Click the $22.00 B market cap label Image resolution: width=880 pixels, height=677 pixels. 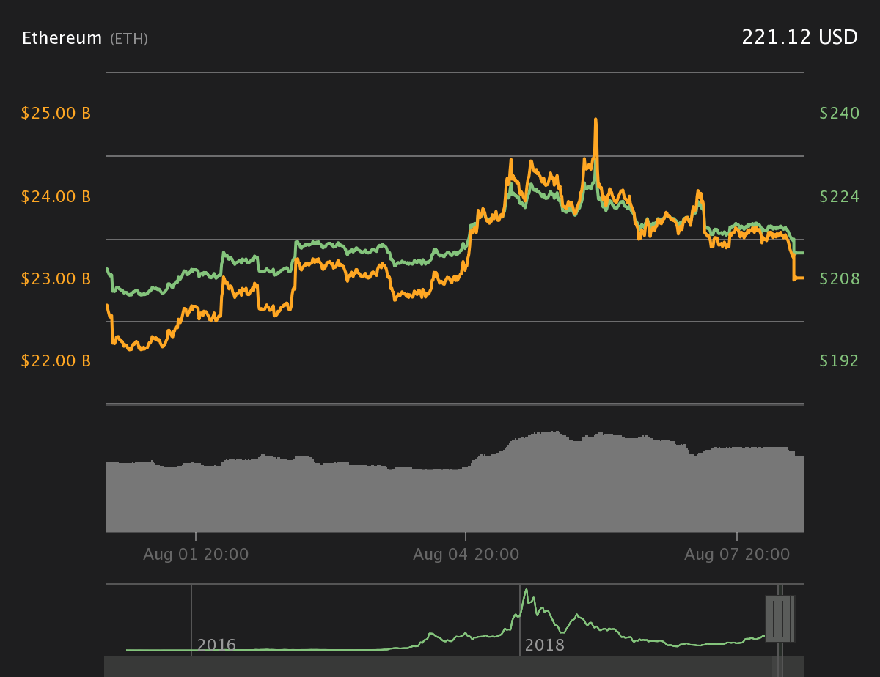[56, 360]
